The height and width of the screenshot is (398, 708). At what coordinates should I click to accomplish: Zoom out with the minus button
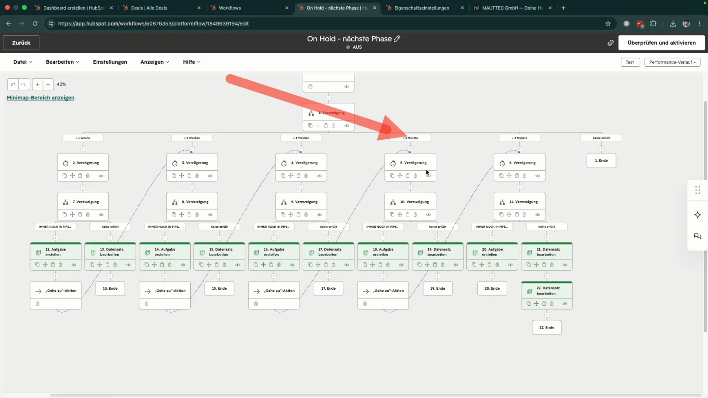tap(48, 84)
